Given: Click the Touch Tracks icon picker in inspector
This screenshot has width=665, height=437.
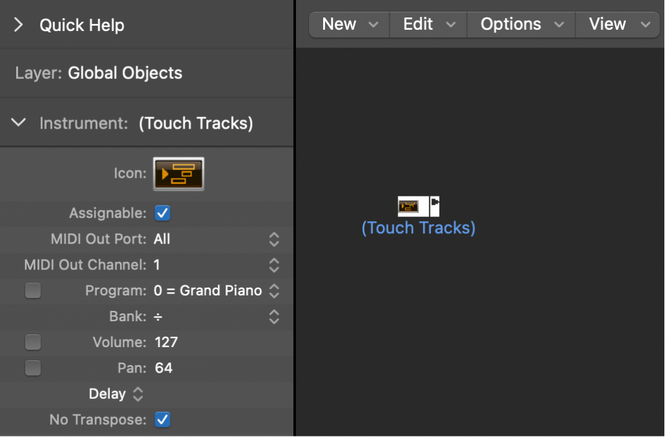Looking at the screenshot, I should 178,173.
